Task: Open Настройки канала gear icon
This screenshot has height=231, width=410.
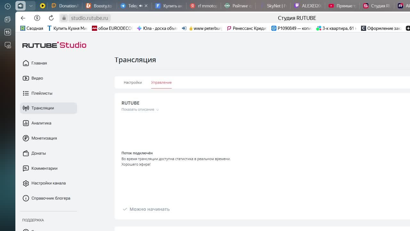Action: (26, 183)
